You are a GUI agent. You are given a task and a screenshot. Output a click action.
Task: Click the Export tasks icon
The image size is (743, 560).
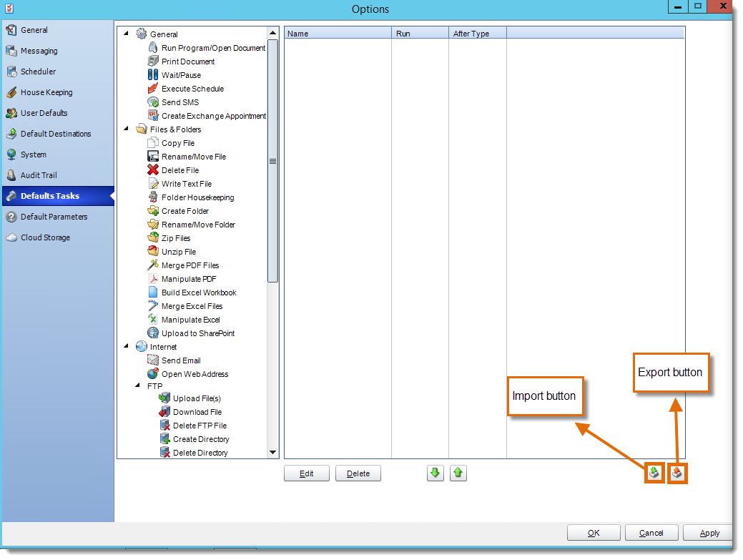pos(677,473)
